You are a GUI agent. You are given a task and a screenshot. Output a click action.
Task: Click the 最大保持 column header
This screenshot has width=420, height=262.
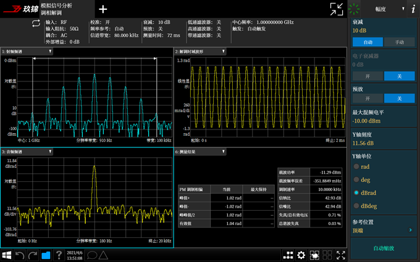258,189
